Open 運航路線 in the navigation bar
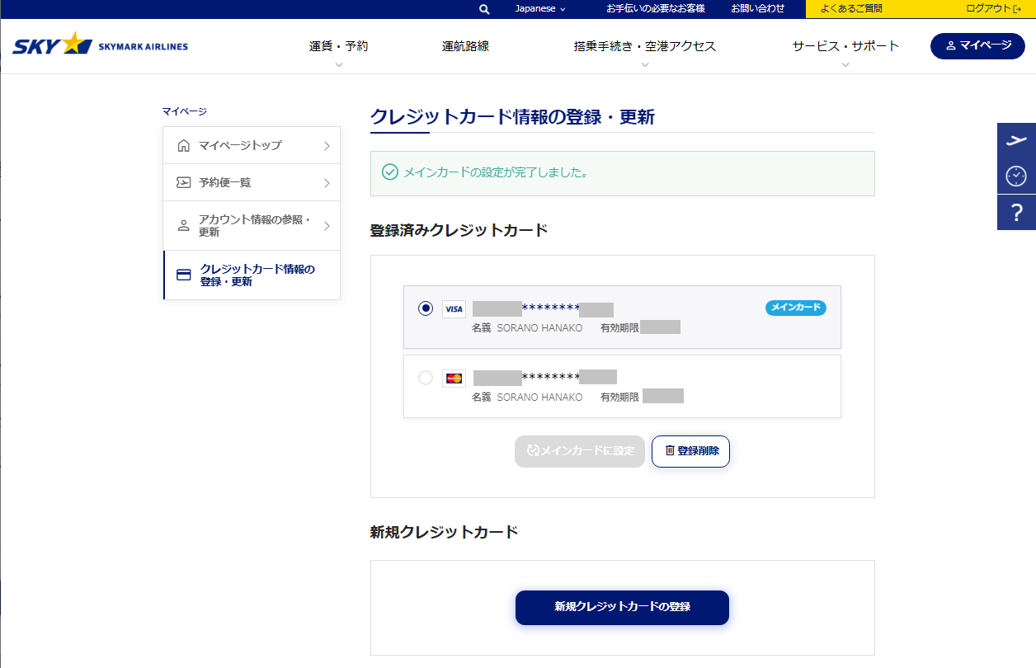The width and height of the screenshot is (1036, 668). click(x=465, y=46)
